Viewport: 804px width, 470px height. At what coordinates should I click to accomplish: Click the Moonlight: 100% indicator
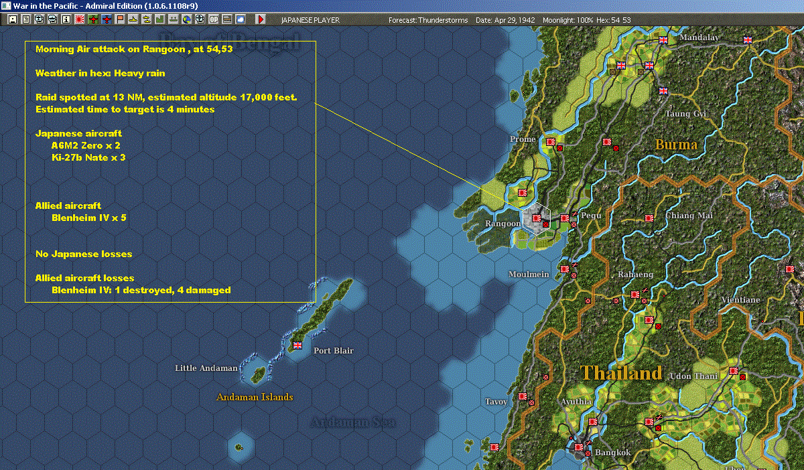pyautogui.click(x=568, y=20)
